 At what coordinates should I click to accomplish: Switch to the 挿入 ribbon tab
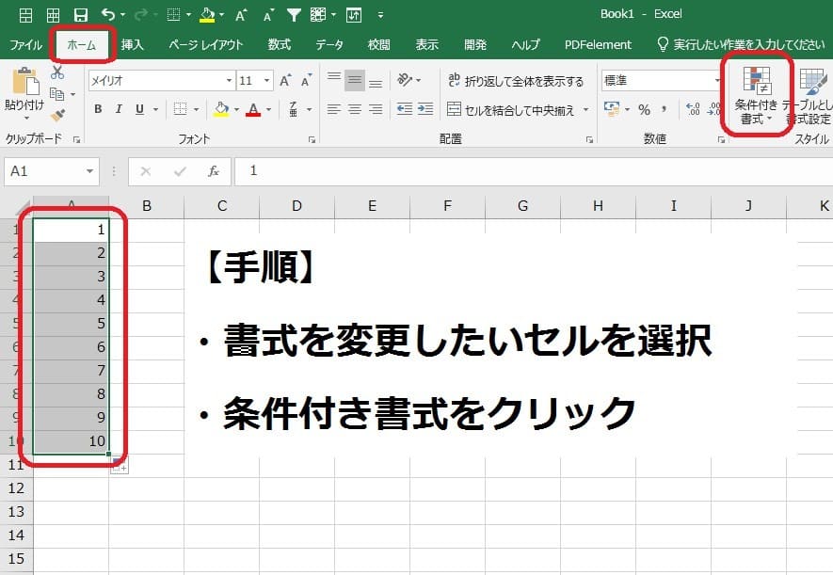point(133,43)
